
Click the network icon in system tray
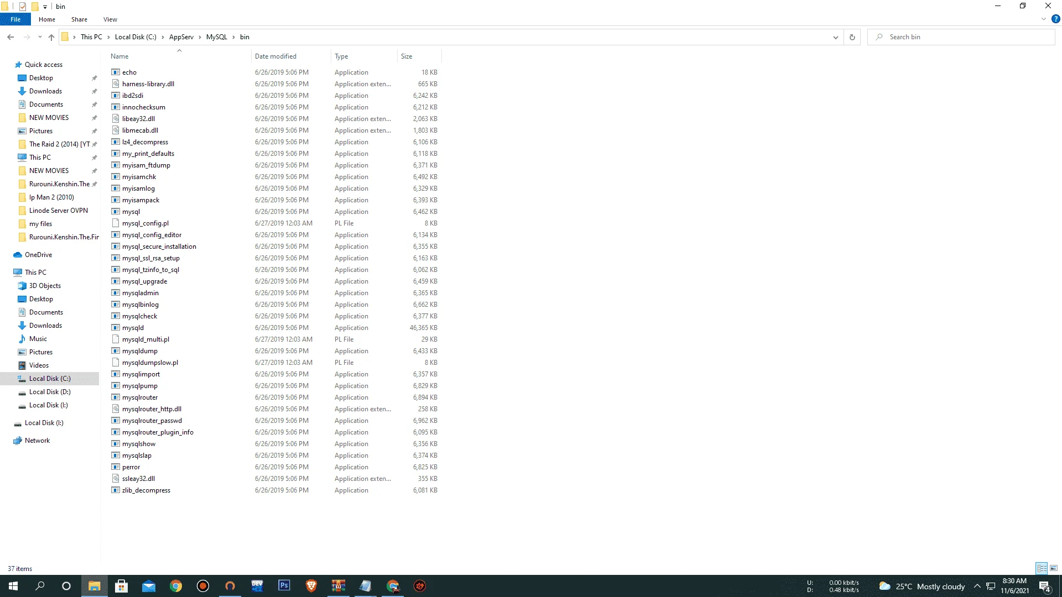click(991, 586)
